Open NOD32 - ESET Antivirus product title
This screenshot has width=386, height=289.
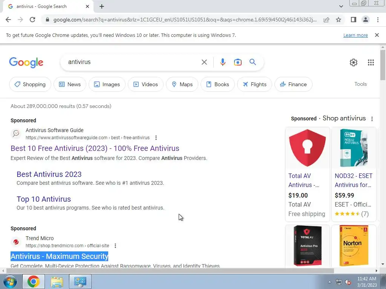[353, 180]
